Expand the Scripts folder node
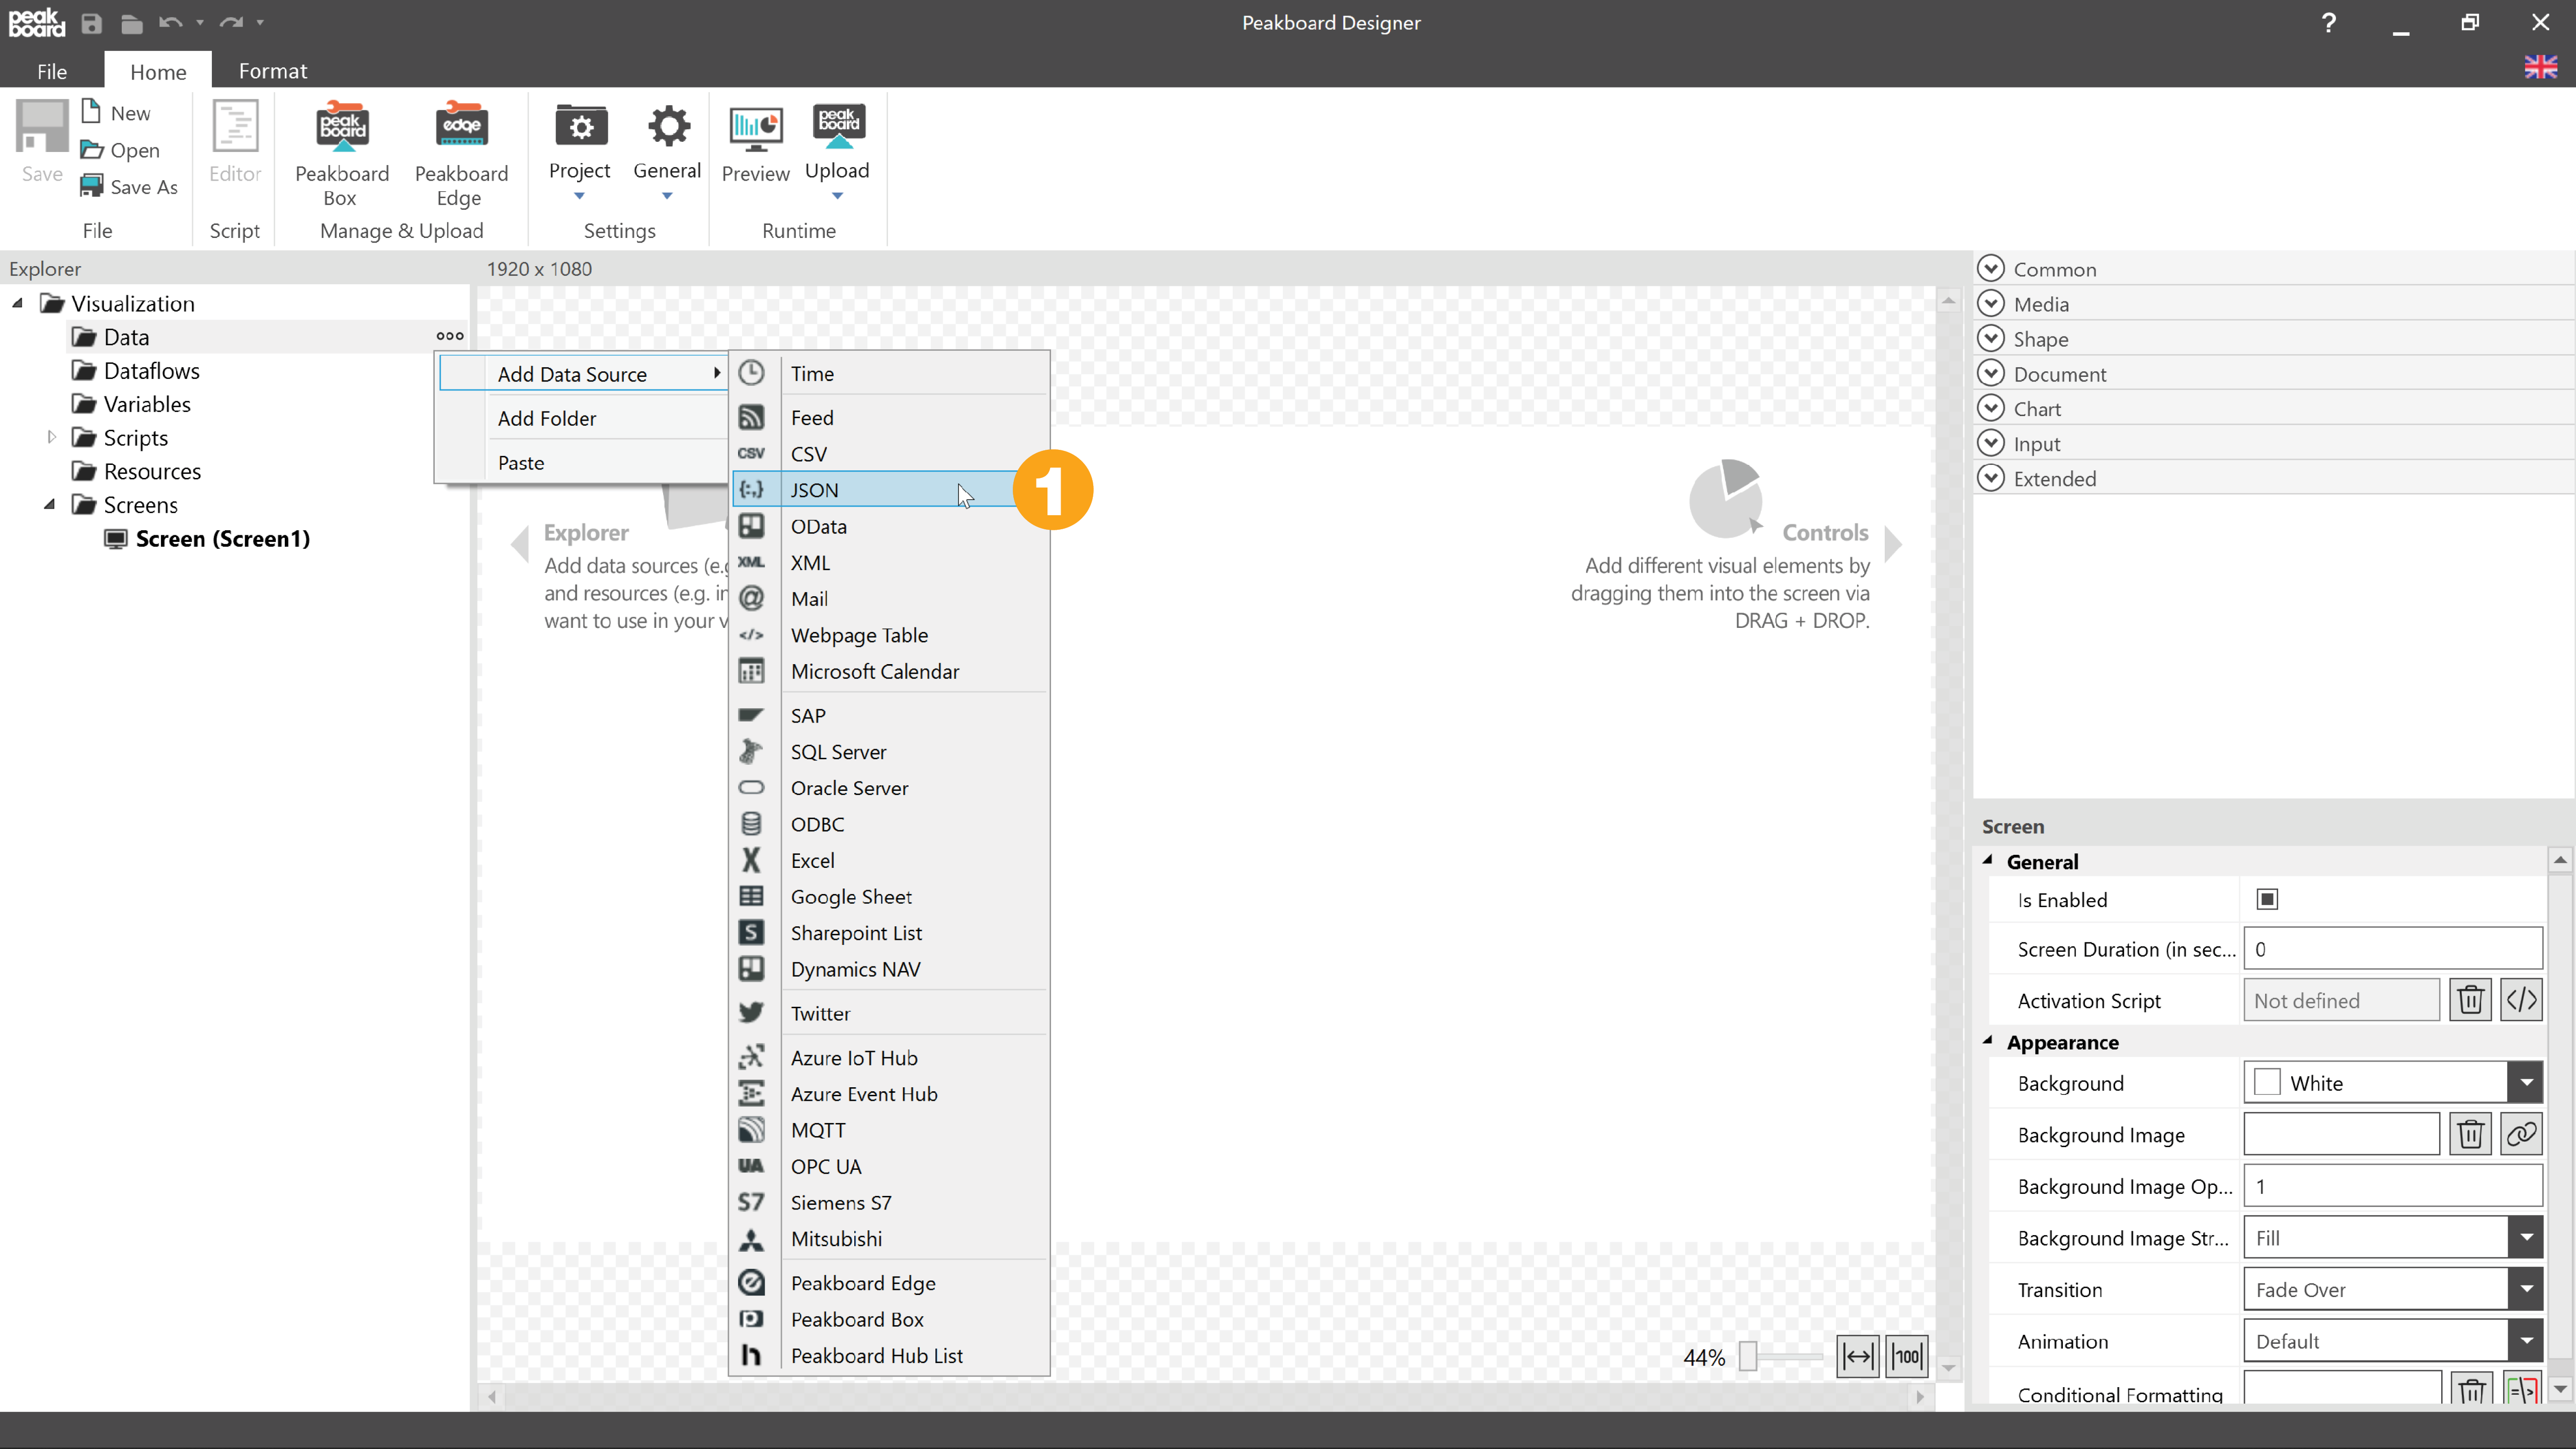The height and width of the screenshot is (1449, 2576). coord(51,437)
